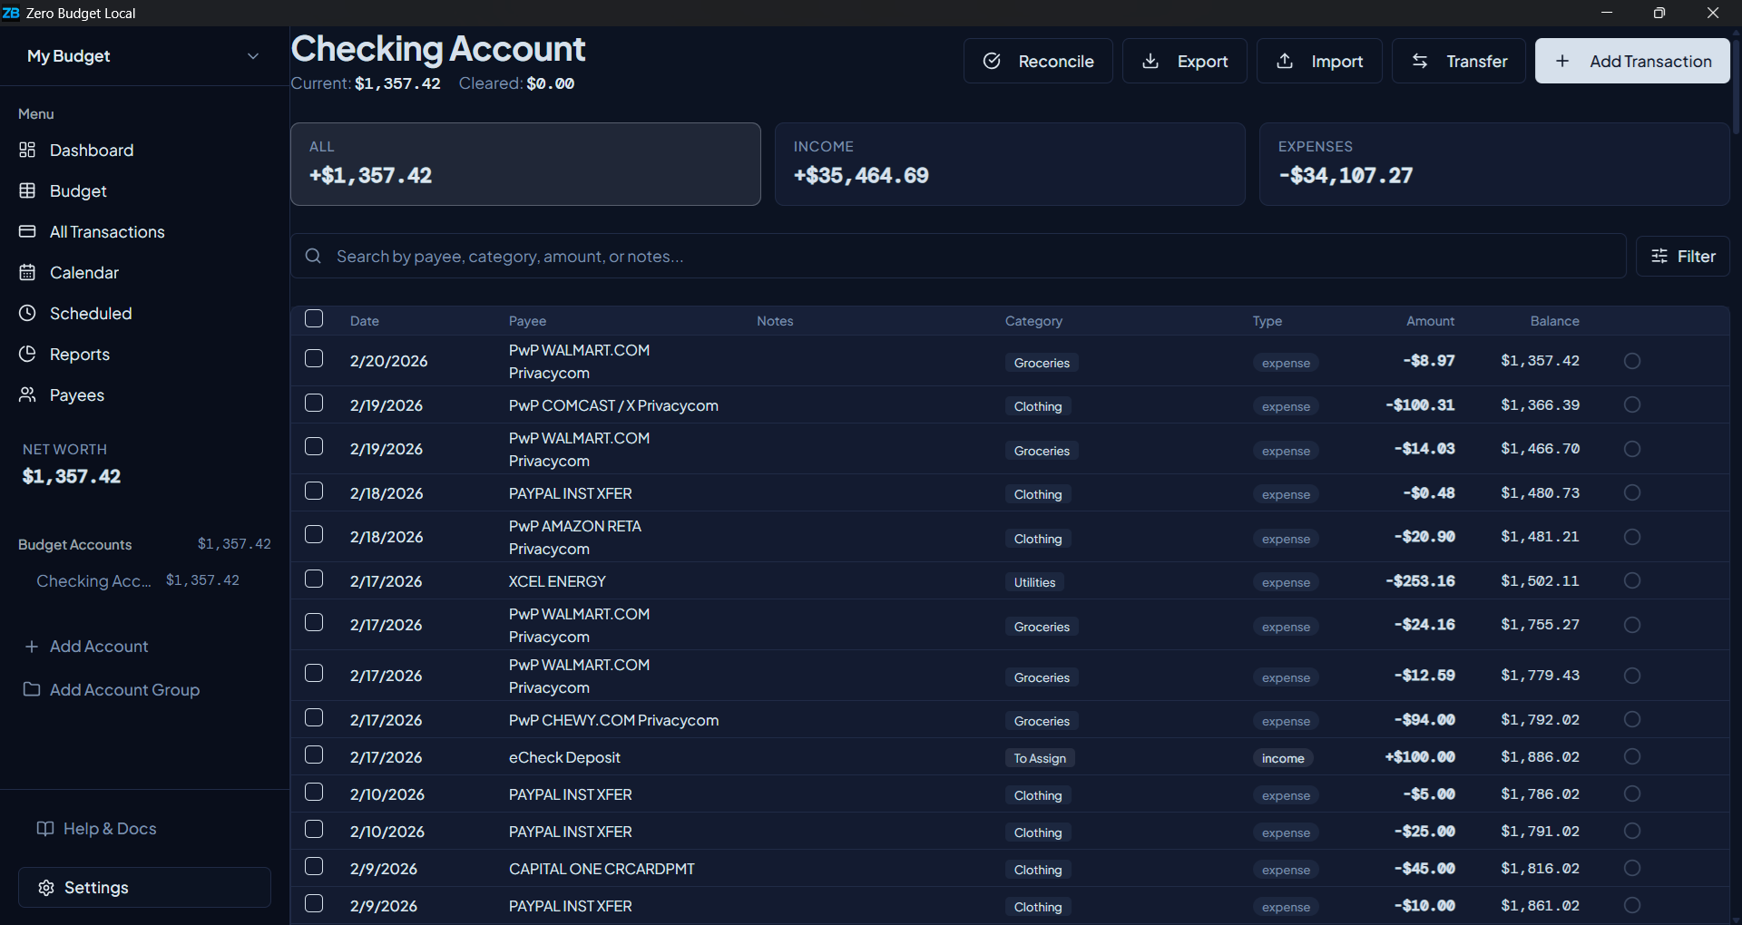Open the Calendar view
Viewport: 1742px width, 925px height.
pos(83,273)
